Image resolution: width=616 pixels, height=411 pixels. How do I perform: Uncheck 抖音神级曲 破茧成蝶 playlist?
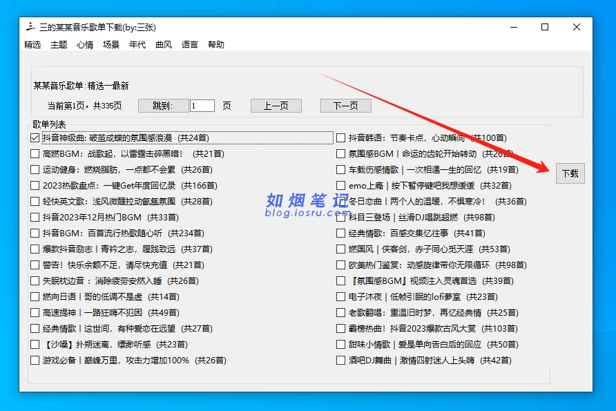[x=35, y=138]
